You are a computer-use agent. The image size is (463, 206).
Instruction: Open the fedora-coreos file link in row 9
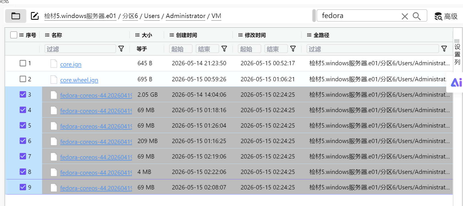96,188
